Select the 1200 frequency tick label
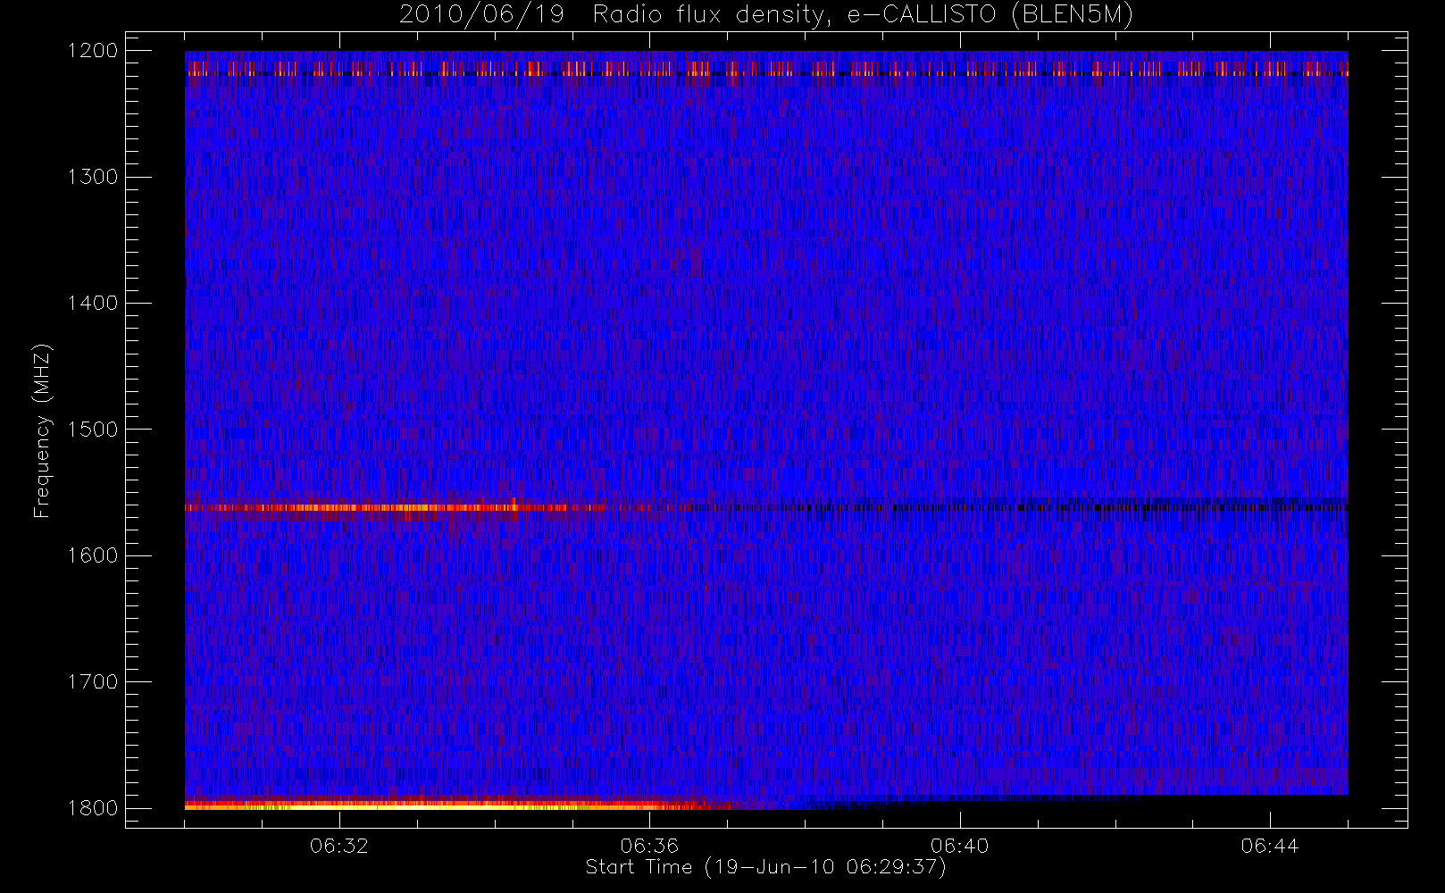The height and width of the screenshot is (893, 1445). [x=93, y=51]
